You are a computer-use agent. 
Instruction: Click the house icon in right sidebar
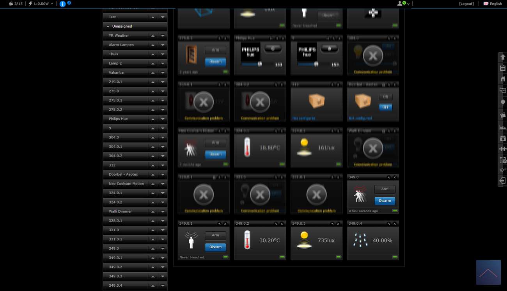(x=503, y=79)
